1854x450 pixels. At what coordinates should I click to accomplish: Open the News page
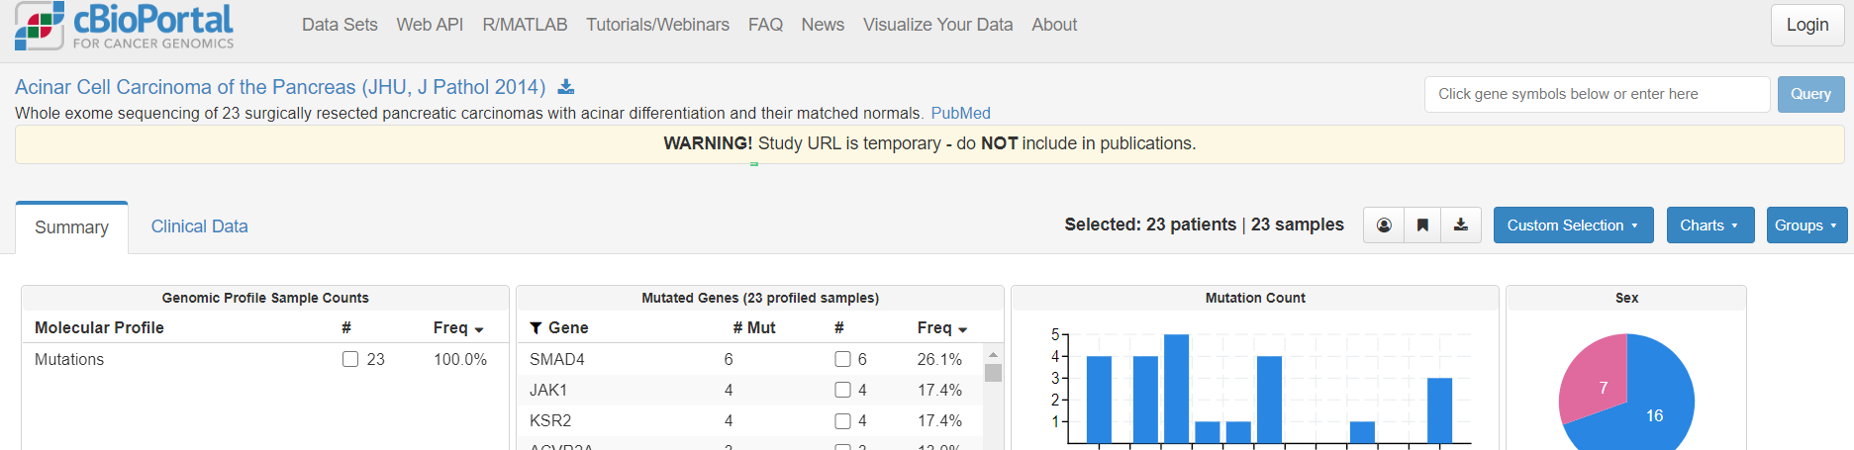click(823, 25)
